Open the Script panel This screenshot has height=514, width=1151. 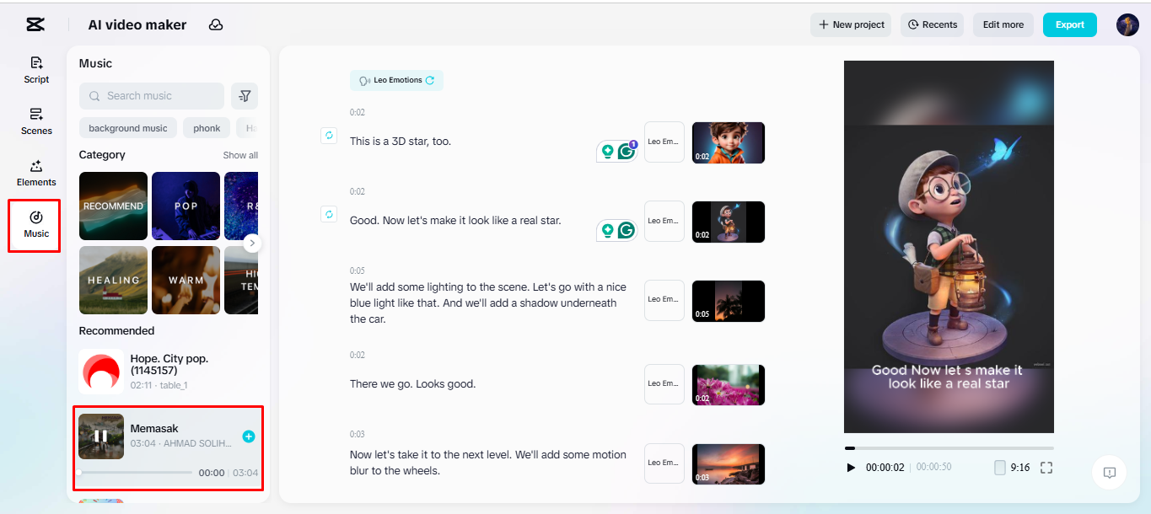[35, 70]
